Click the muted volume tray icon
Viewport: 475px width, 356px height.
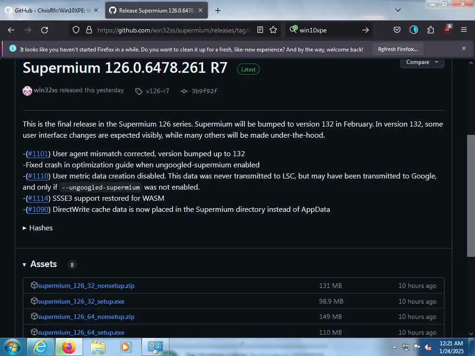coord(428,348)
